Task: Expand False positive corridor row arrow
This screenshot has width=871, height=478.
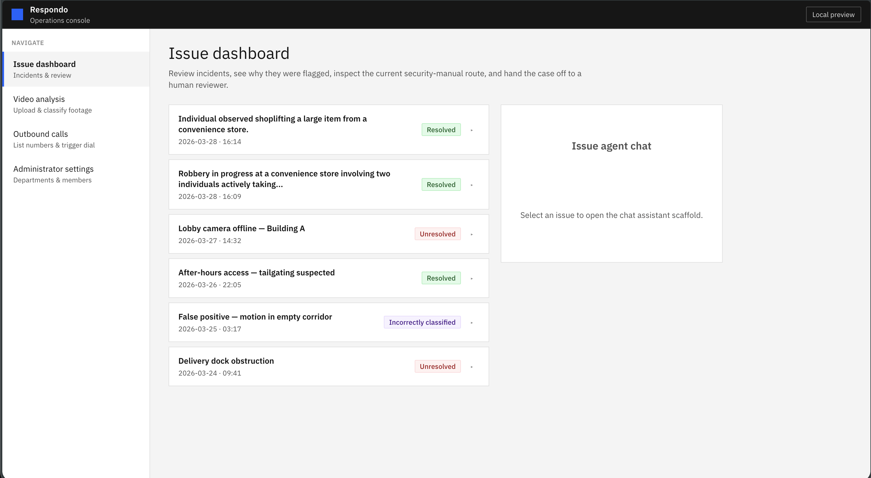Action: coord(472,322)
